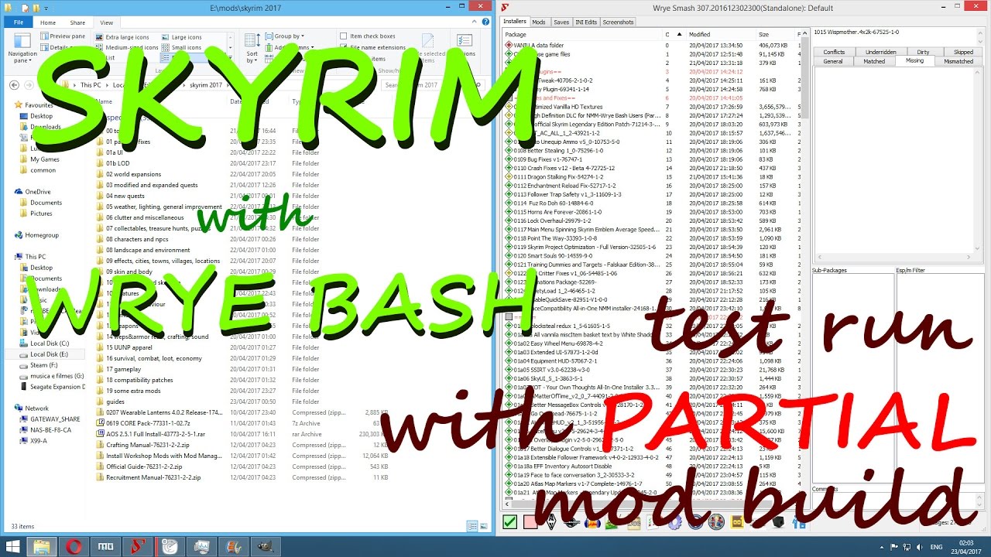Click the ENG input language indicator
991x557 pixels.
tap(936, 547)
